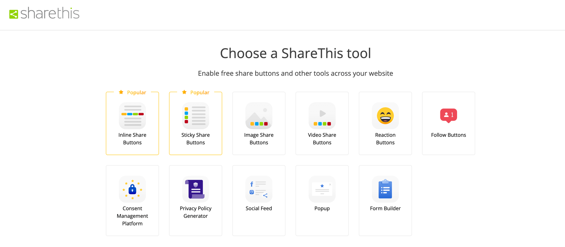Select the Inline Share Buttons tool icon

(x=132, y=116)
